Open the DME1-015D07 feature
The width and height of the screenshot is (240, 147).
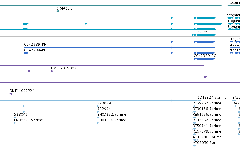pos(64,68)
